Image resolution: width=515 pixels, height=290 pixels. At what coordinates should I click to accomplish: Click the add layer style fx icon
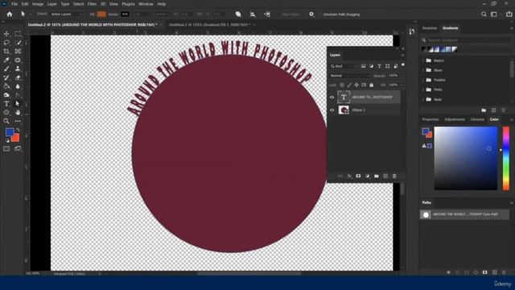[349, 176]
